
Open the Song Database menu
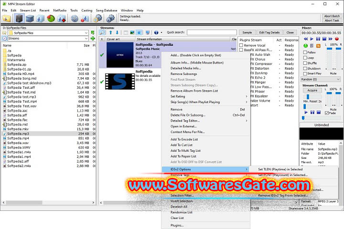pyautogui.click(x=107, y=10)
